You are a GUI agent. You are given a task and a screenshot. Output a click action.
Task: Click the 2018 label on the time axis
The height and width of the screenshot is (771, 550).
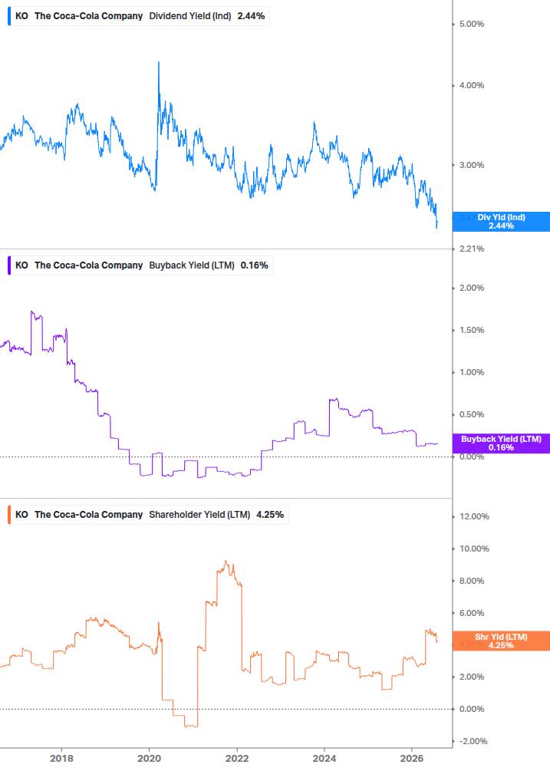pyautogui.click(x=61, y=758)
